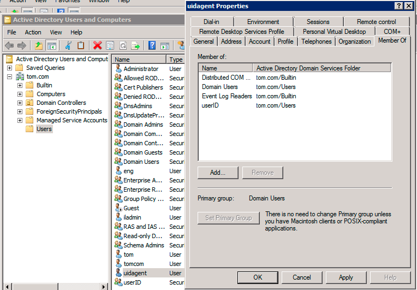This screenshot has height=290, width=417.
Task: Select Event Log Readers in Member of list
Action: [227, 96]
